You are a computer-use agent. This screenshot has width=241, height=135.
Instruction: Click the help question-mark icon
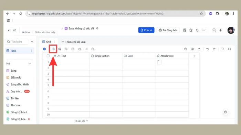(226, 112)
